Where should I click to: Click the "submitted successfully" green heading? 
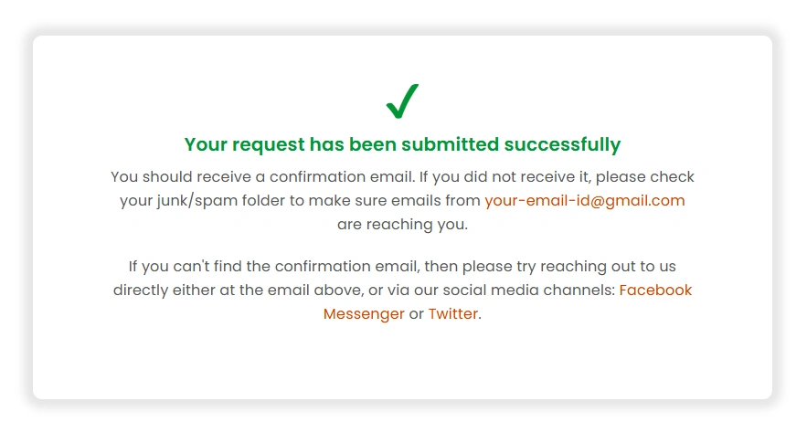coord(402,144)
